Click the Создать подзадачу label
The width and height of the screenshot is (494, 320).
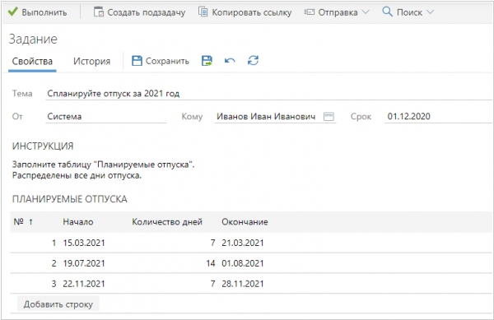(x=147, y=12)
